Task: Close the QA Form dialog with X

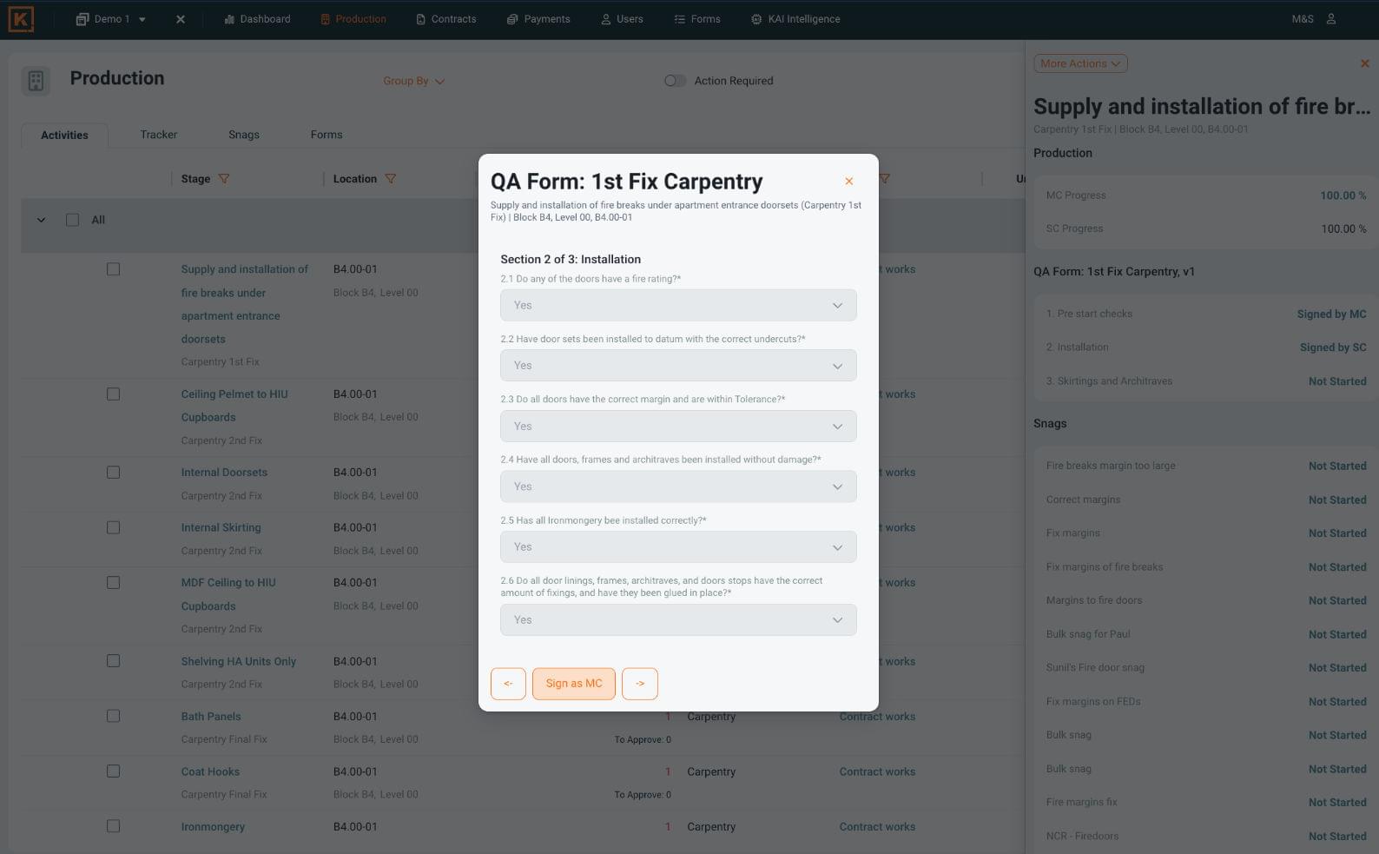Action: point(848,182)
